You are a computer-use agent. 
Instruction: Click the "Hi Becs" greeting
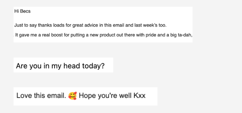[22, 11]
